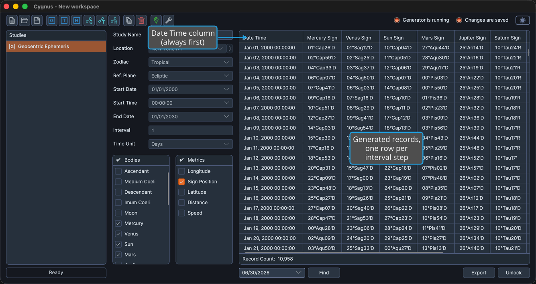
Task: Click the node-graph H toolbar icon
Action: (114, 20)
